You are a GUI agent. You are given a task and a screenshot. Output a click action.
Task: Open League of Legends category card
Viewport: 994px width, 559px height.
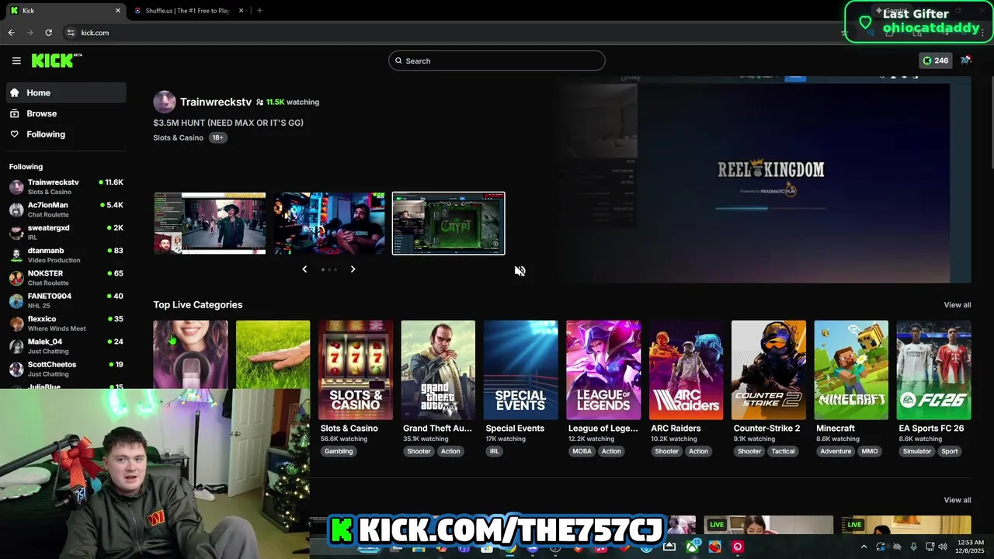[x=603, y=370]
